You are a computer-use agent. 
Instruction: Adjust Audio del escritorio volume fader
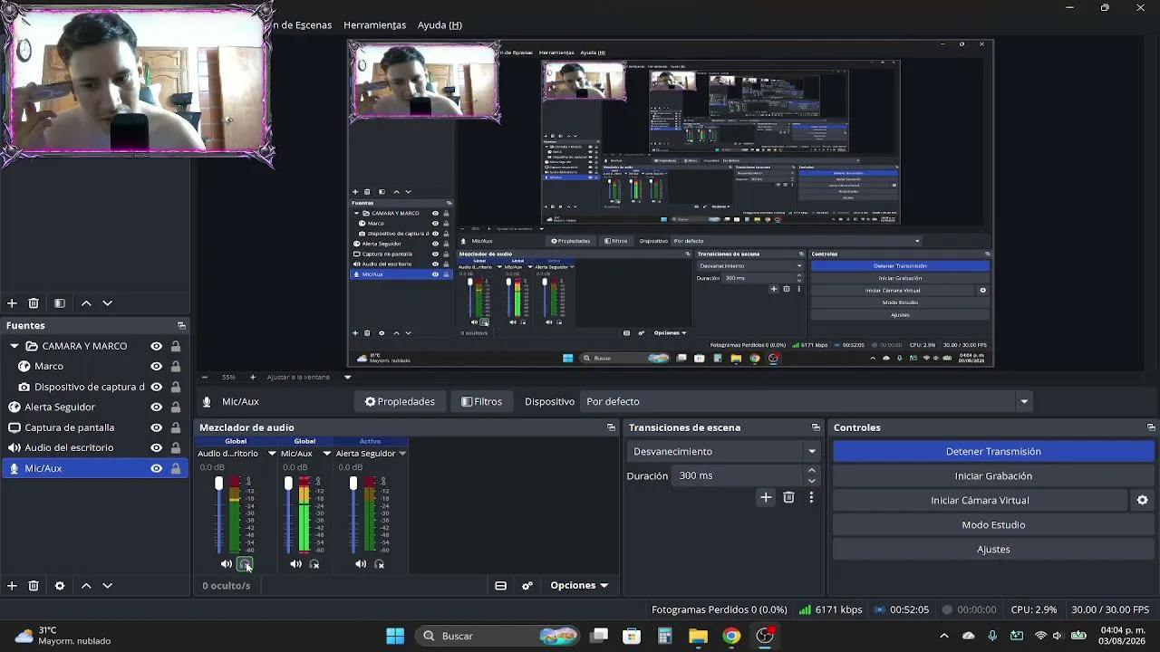point(218,484)
